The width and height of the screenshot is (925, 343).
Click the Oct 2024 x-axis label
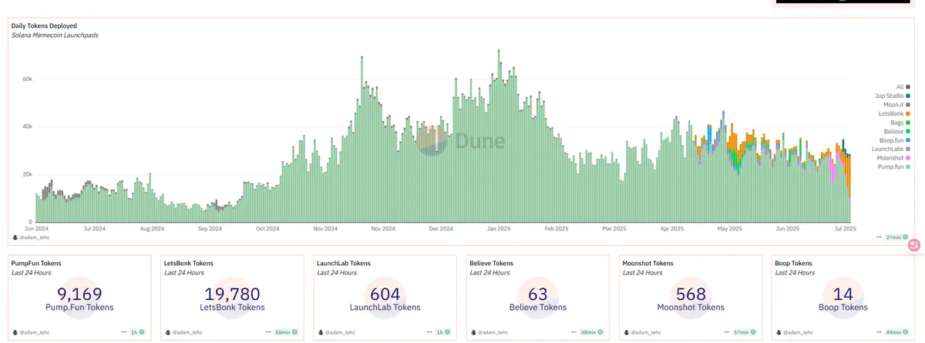point(267,229)
